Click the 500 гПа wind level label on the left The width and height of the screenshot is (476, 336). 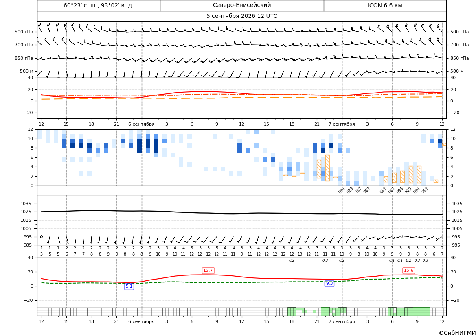click(24, 32)
